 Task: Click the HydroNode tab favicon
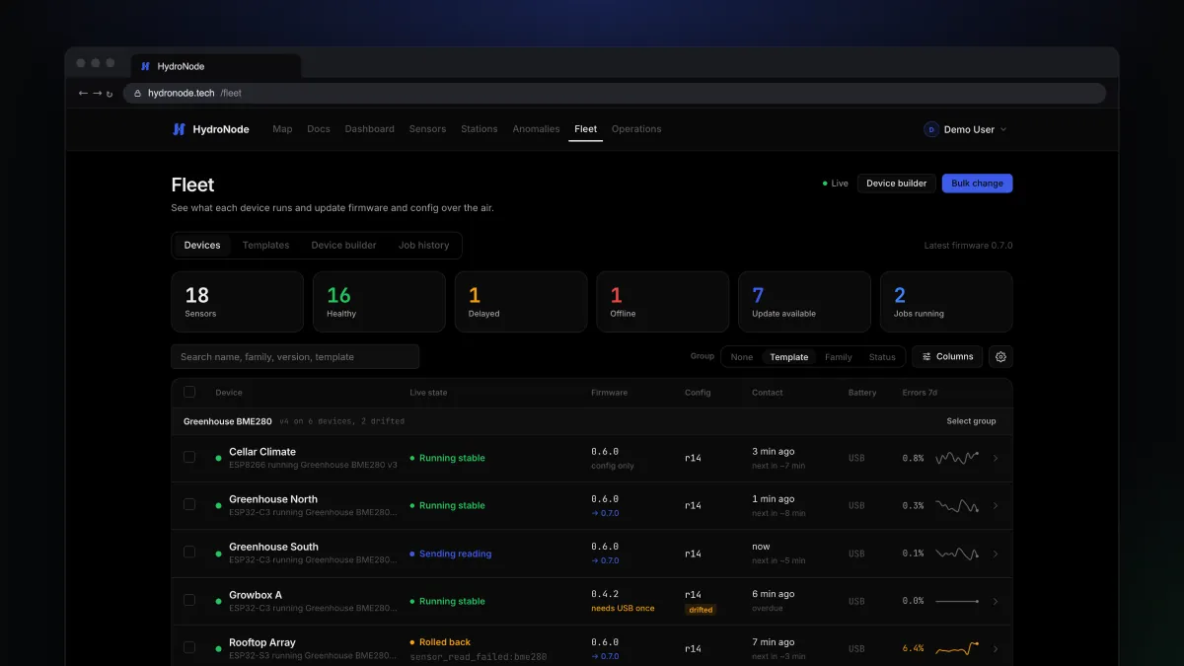pos(146,66)
